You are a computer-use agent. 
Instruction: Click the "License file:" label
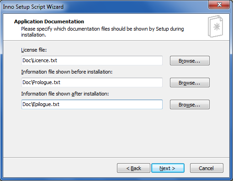[x=34, y=50]
